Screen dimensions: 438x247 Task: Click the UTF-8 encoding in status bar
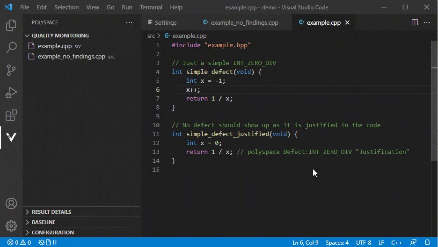pyautogui.click(x=364, y=242)
